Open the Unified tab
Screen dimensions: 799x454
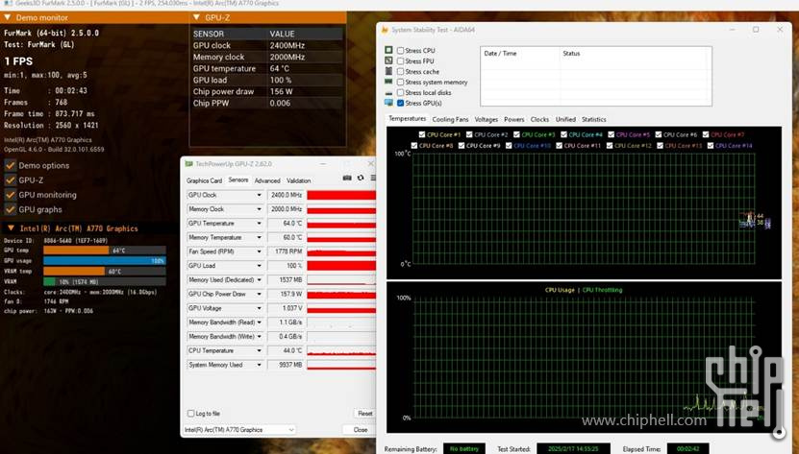tap(565, 120)
